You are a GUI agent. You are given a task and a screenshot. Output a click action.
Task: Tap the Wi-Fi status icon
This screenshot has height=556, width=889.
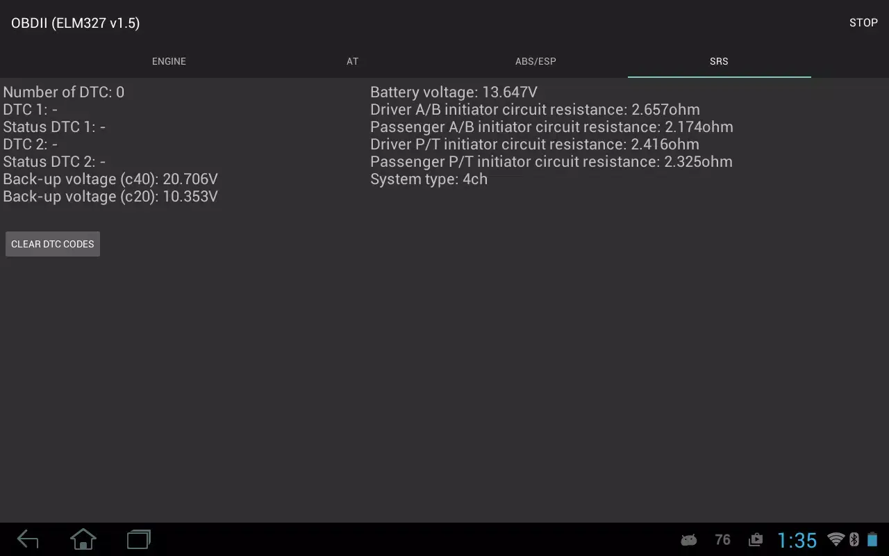837,539
